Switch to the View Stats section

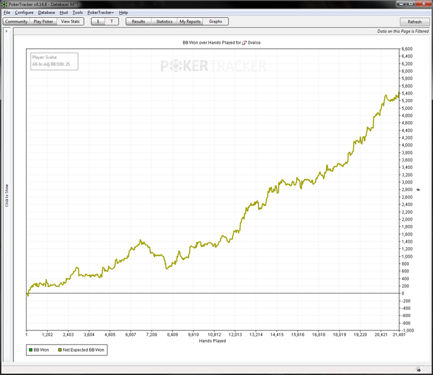coord(70,22)
